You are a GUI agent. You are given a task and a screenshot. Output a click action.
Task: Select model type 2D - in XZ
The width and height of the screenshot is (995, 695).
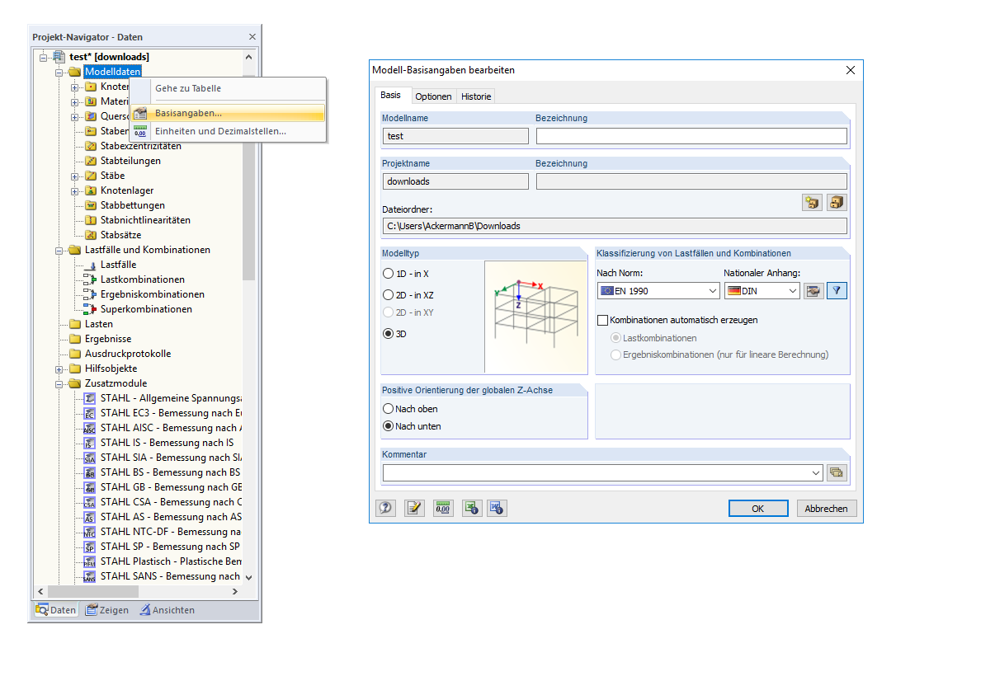tap(389, 294)
